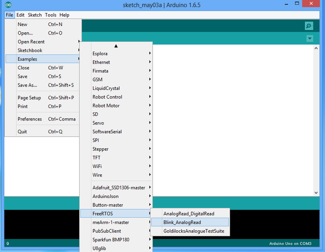Open the U8glib examples submenu
Image resolution: width=325 pixels, height=252 pixels.
pos(116,248)
